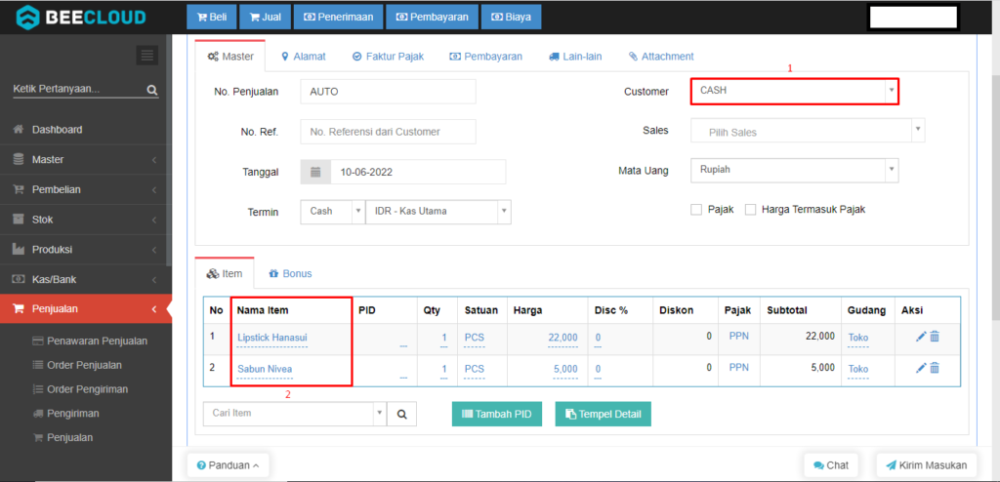Click the Lipstick Hanasui item link
The image size is (1000, 482).
point(272,338)
